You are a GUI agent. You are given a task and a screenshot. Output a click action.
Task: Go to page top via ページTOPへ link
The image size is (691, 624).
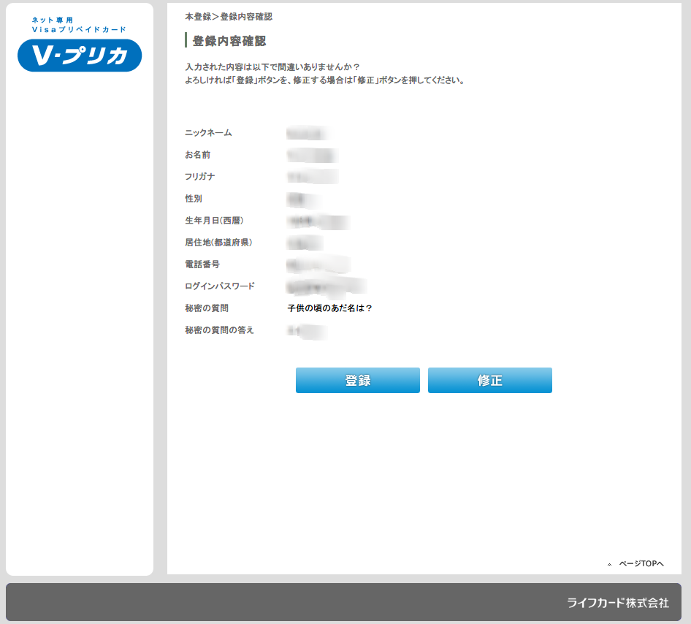[641, 564]
